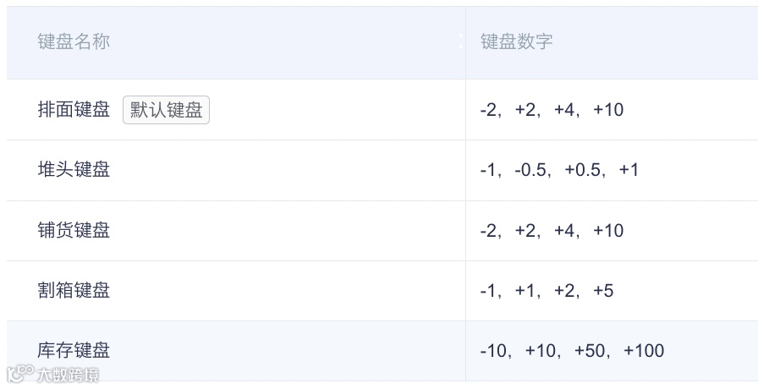Click the 大数跨境 watermark text
This screenshot has height=389, width=758.
click(x=68, y=374)
